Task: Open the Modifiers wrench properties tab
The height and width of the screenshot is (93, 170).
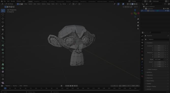Action: point(142,62)
